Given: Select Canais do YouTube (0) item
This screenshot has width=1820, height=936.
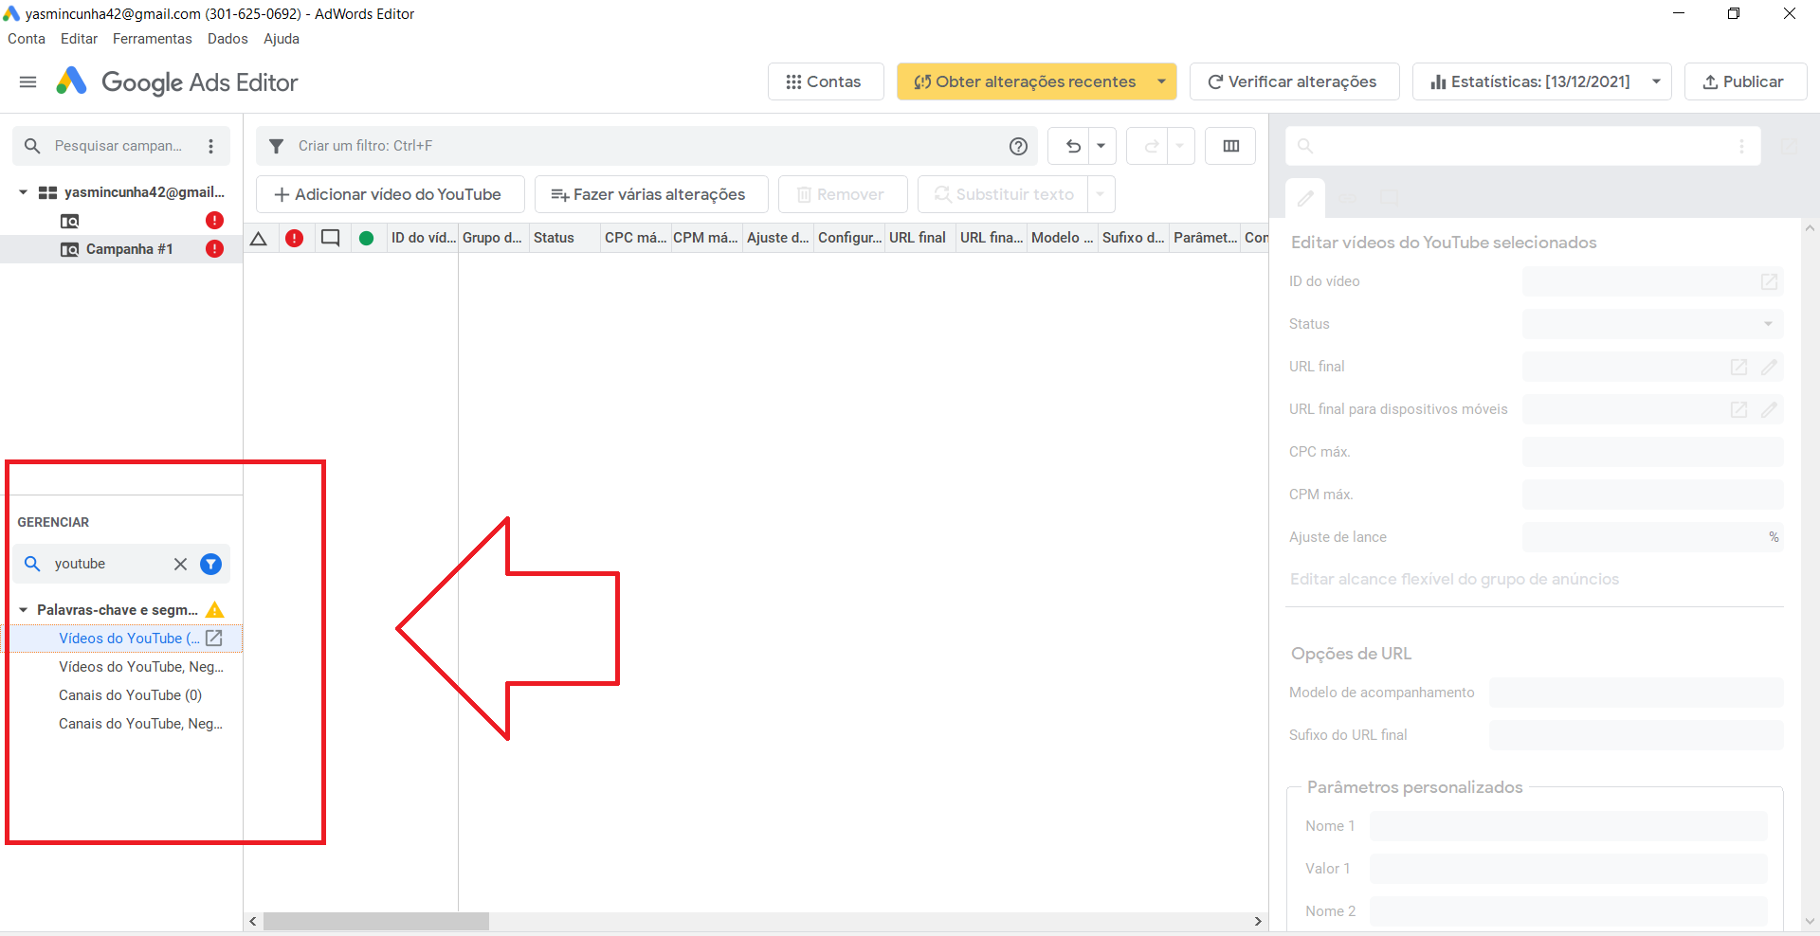Looking at the screenshot, I should [x=130, y=695].
